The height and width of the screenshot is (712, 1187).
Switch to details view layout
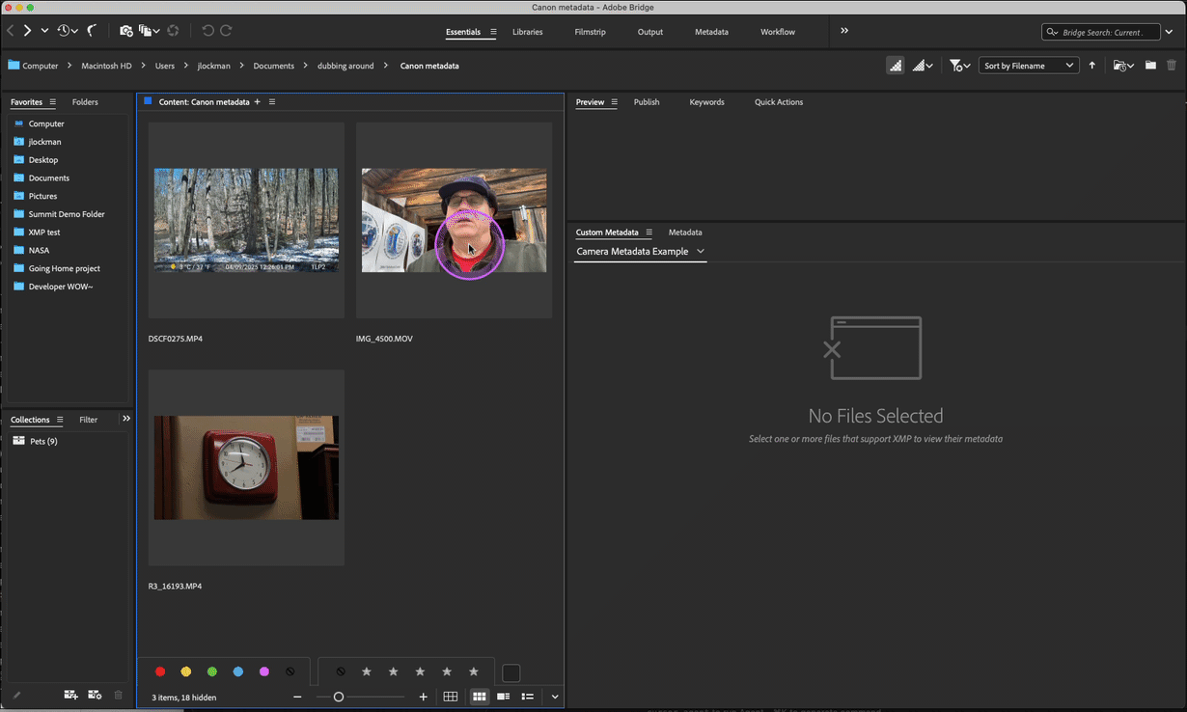[503, 697]
